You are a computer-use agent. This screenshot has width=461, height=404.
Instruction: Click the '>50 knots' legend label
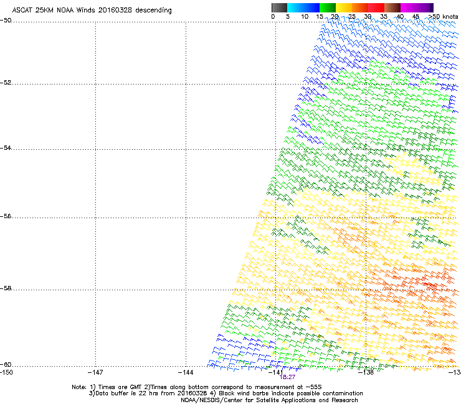[x=443, y=17]
